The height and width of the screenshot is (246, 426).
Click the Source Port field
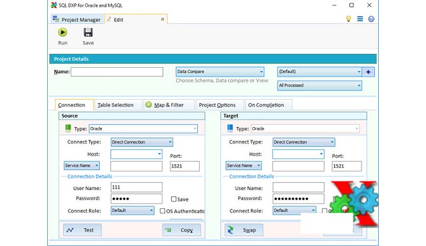point(185,166)
